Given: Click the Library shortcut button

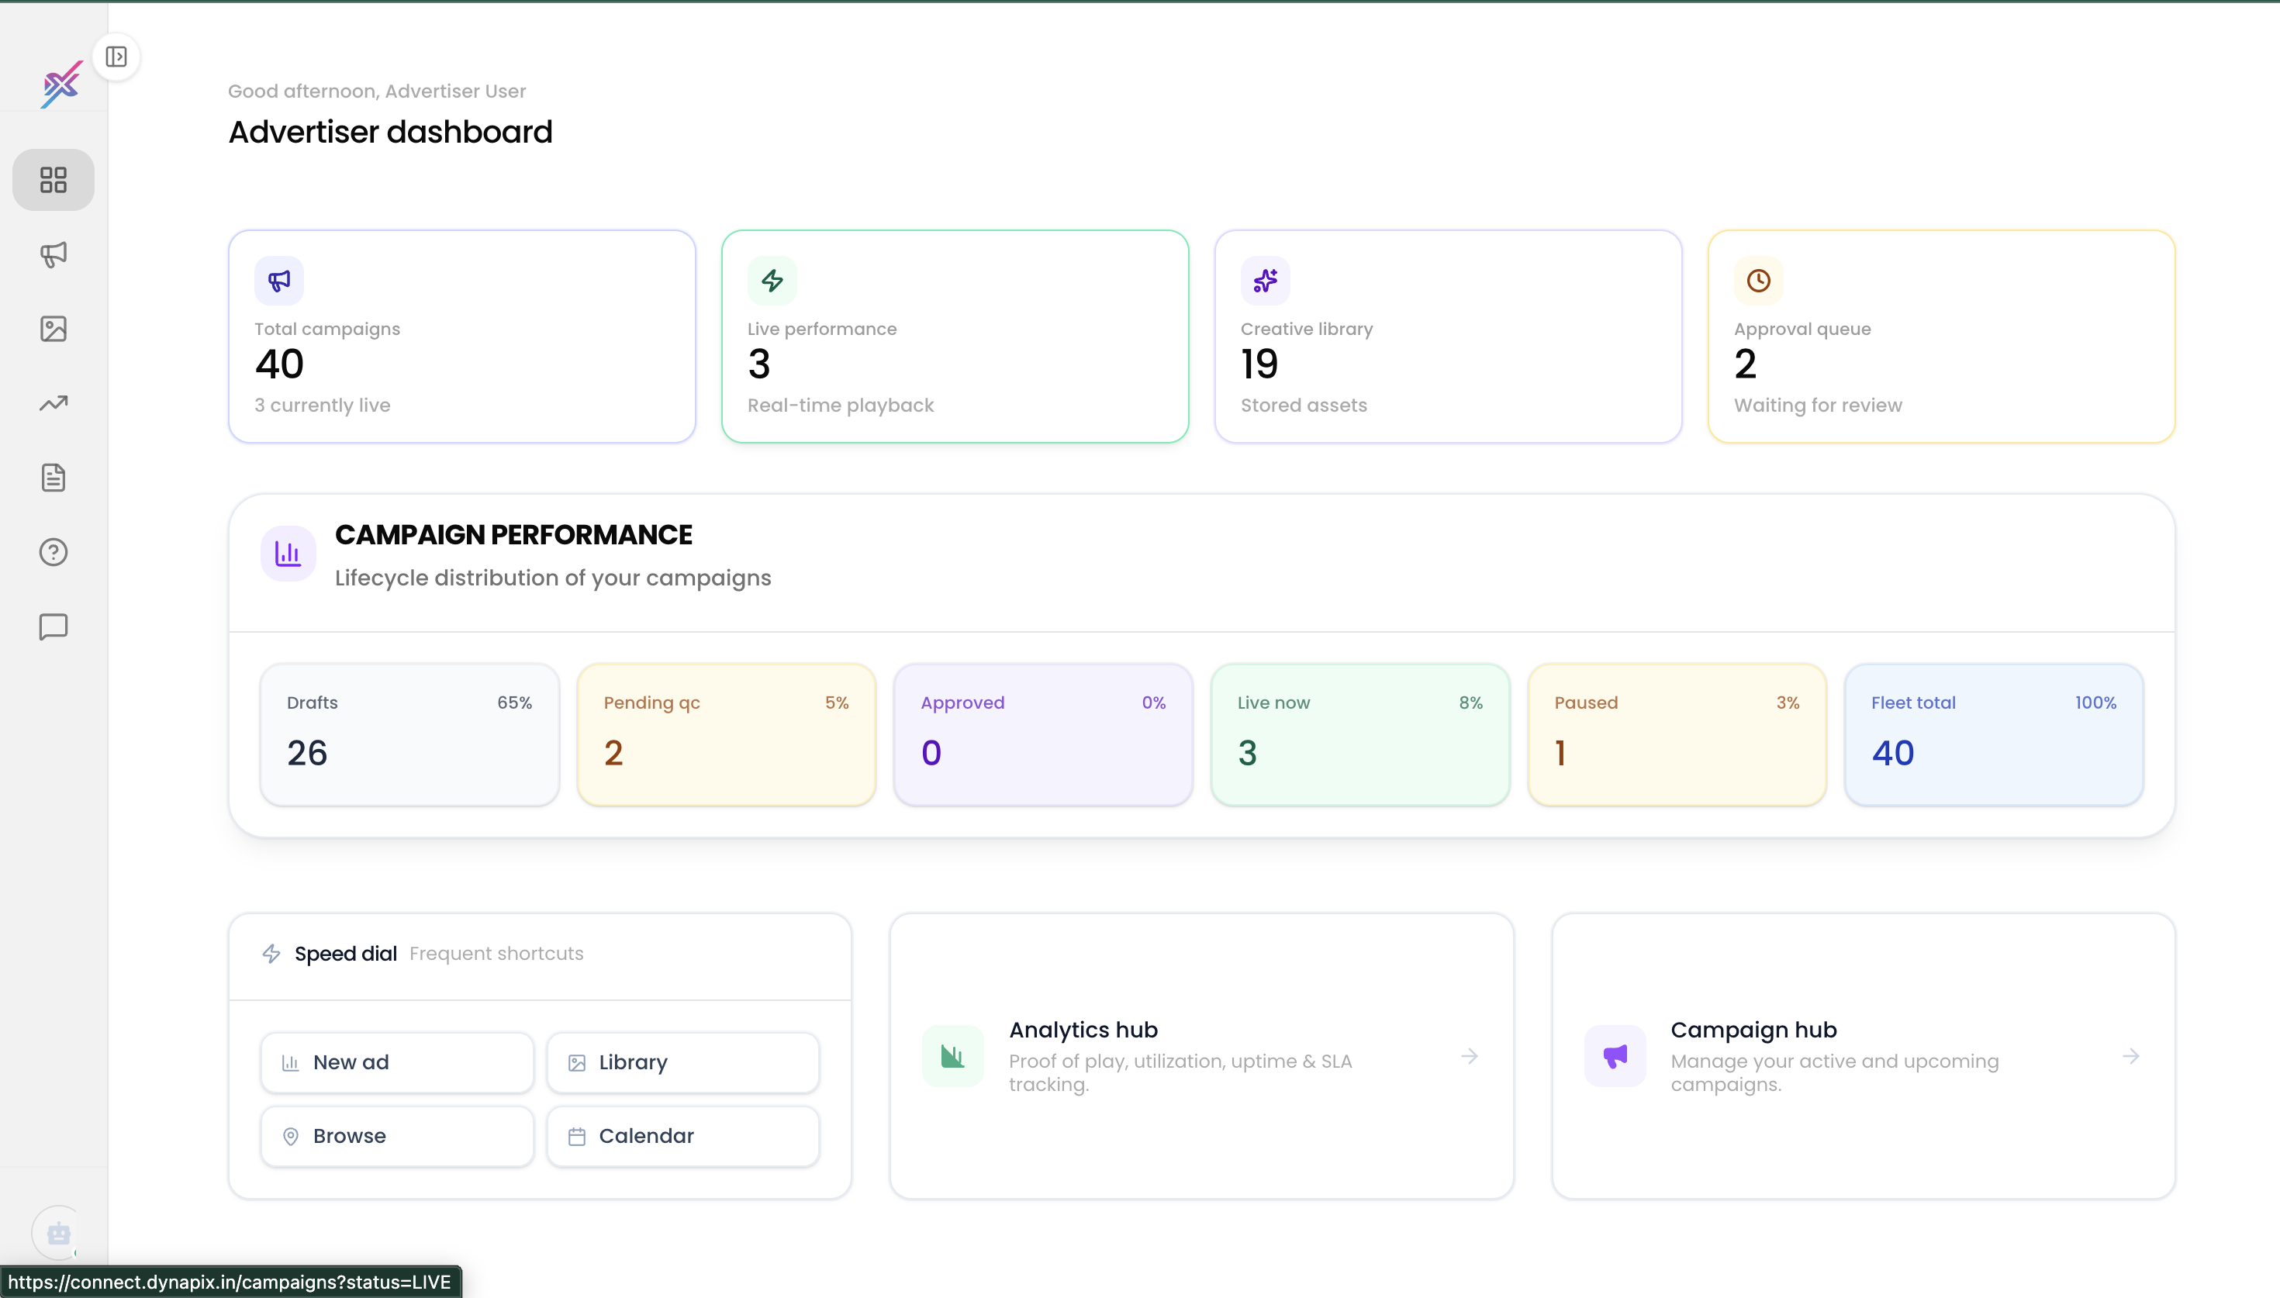Looking at the screenshot, I should pos(682,1062).
